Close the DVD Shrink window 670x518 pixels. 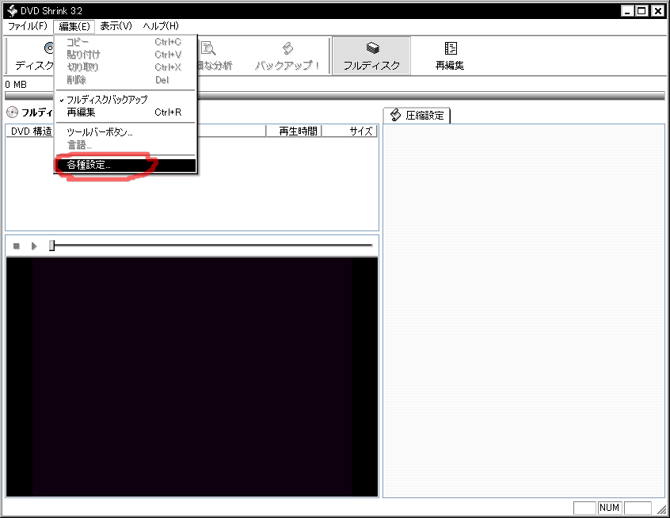pyautogui.click(x=658, y=11)
